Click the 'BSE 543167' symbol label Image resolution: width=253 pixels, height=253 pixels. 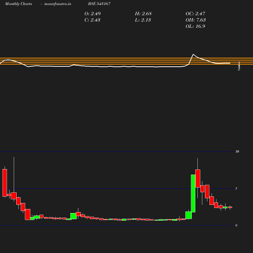[x=99, y=4]
